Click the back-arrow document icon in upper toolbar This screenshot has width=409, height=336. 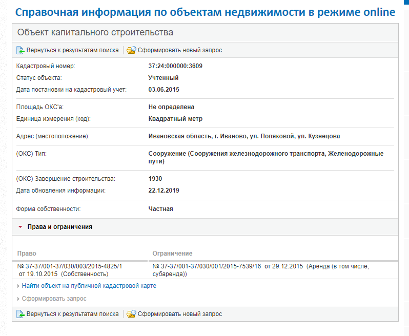pyautogui.click(x=21, y=50)
